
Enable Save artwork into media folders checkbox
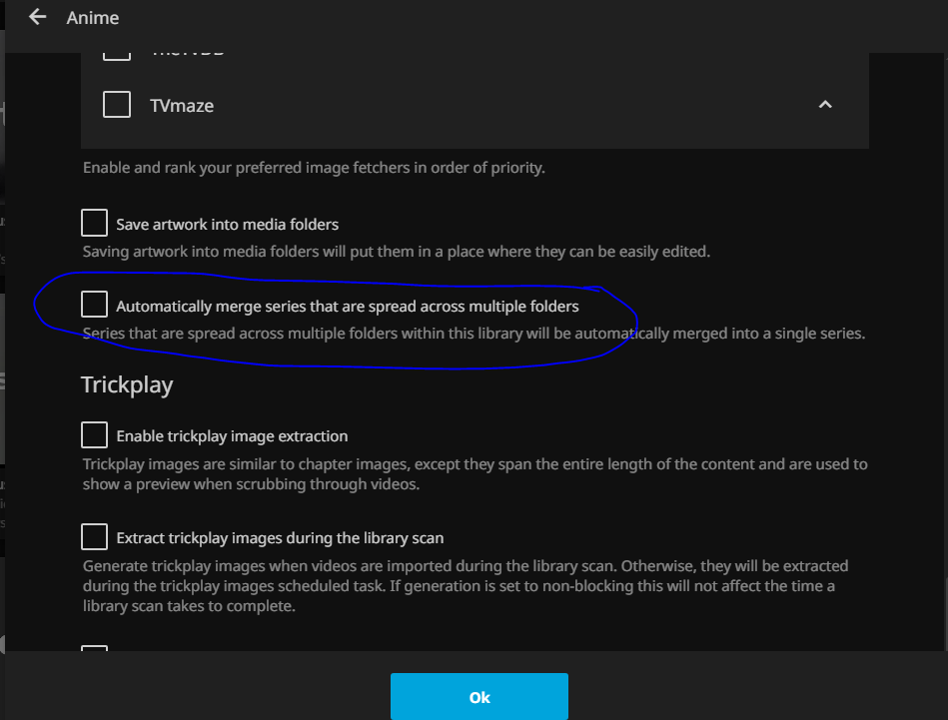(95, 223)
